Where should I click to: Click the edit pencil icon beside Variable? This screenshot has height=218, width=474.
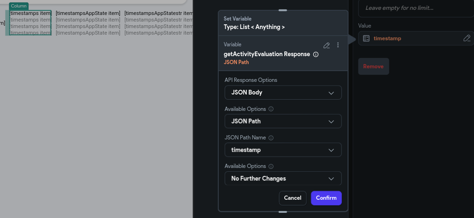point(326,45)
